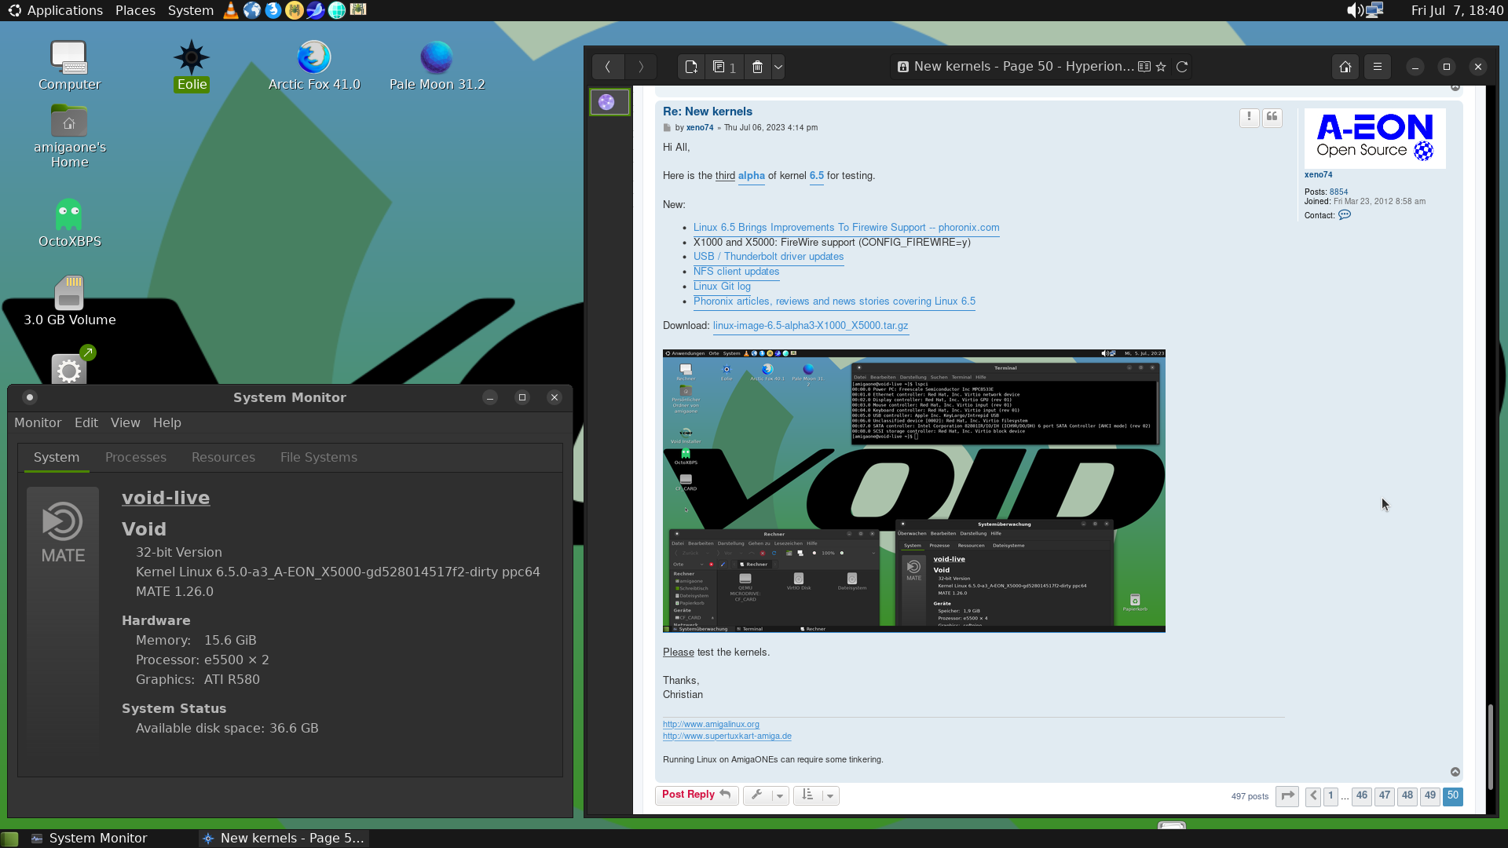Toggle reader mode in address bar
This screenshot has width=1508, height=848.
click(1144, 67)
